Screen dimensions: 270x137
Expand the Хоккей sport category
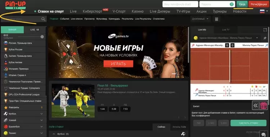click(x=41, y=120)
